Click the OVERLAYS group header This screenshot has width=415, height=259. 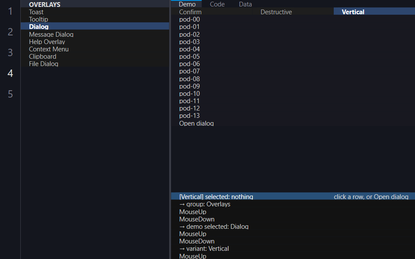[95, 4]
